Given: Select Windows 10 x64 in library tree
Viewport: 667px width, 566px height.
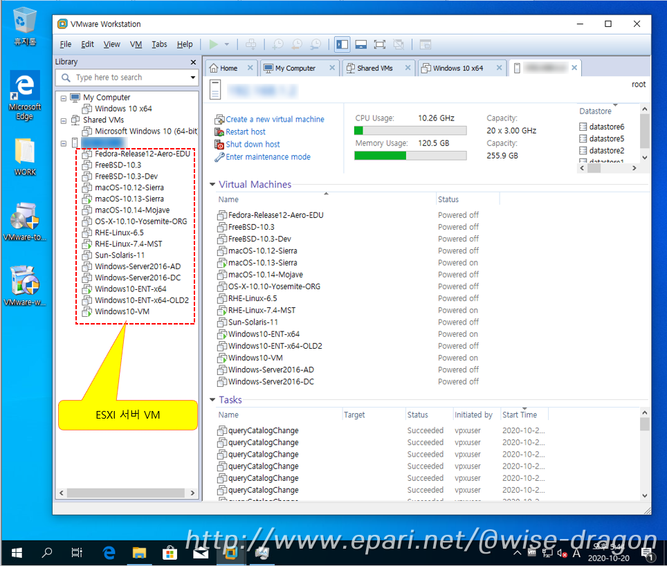Looking at the screenshot, I should pos(123,109).
